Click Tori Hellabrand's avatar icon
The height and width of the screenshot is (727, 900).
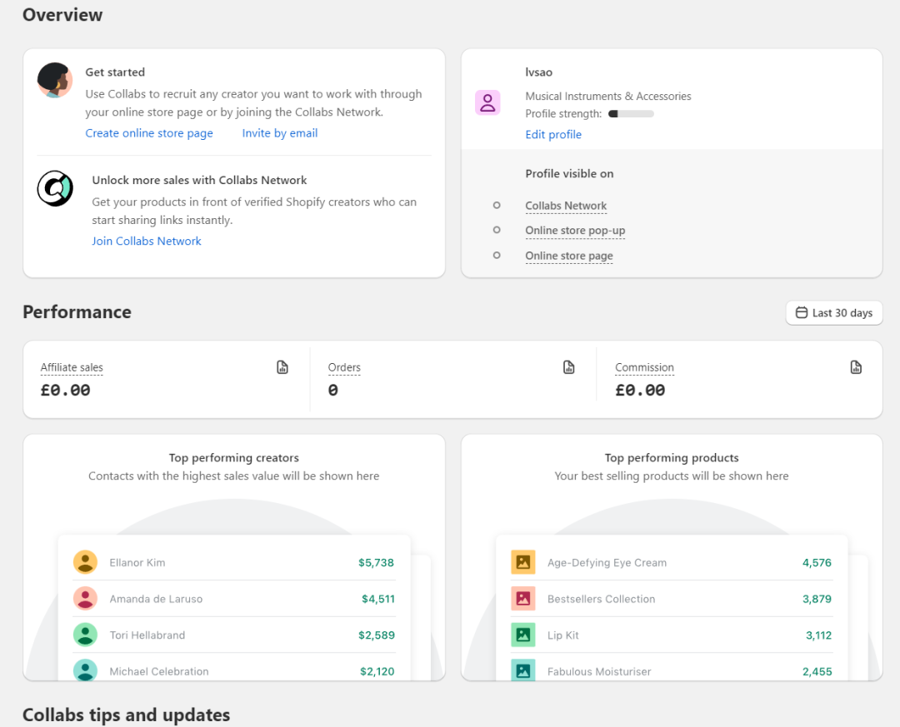tap(85, 635)
